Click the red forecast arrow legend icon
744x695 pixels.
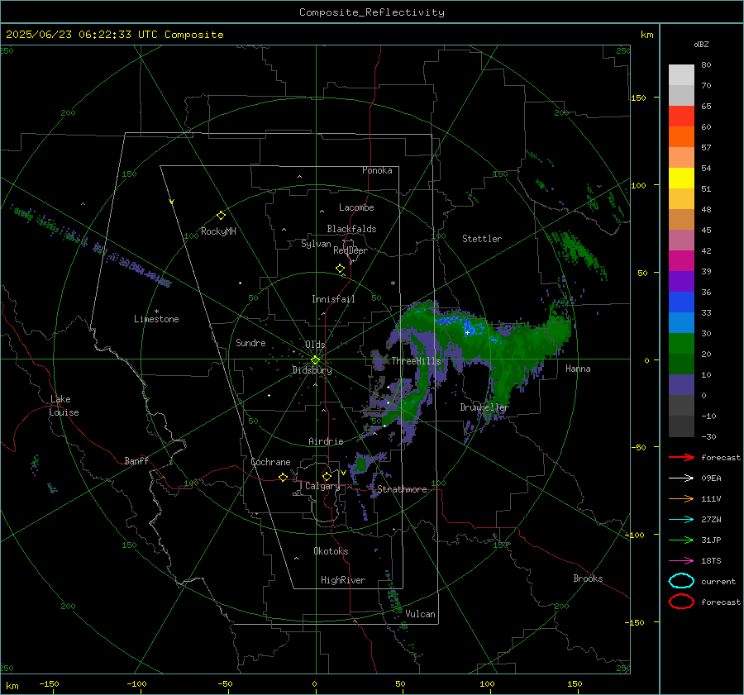pyautogui.click(x=681, y=457)
